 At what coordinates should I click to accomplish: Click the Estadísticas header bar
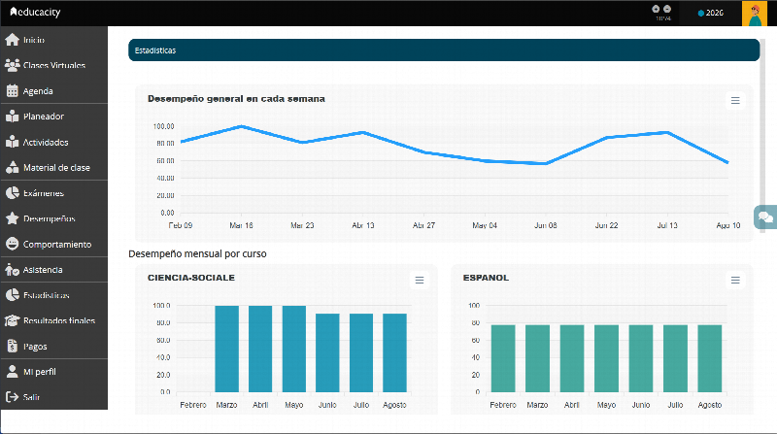(444, 50)
